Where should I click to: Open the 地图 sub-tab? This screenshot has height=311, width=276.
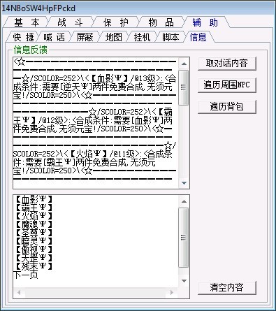(x=113, y=37)
